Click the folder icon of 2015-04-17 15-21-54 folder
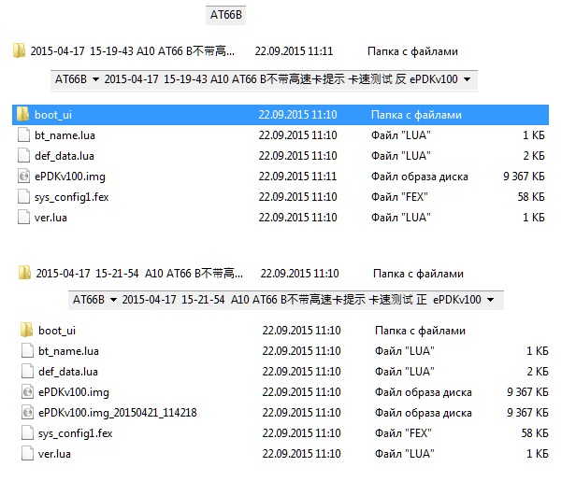Screen dimensions: 576x481 coord(24,274)
